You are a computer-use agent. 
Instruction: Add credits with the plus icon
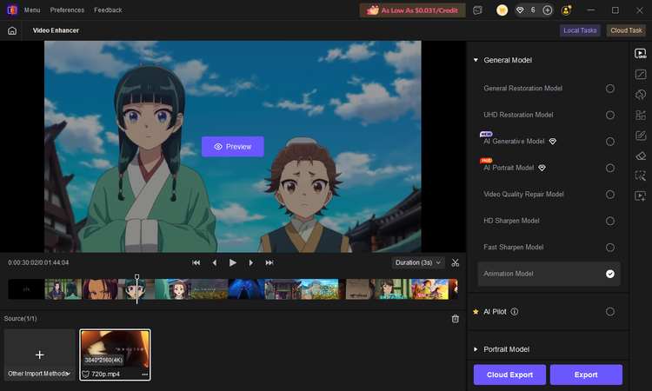pos(547,10)
